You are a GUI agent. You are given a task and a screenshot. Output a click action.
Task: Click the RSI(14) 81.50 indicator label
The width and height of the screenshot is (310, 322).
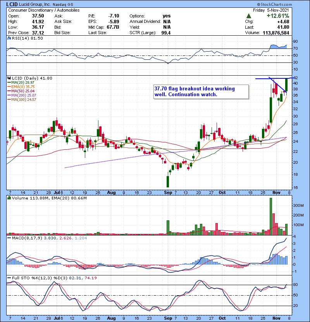click(27, 38)
